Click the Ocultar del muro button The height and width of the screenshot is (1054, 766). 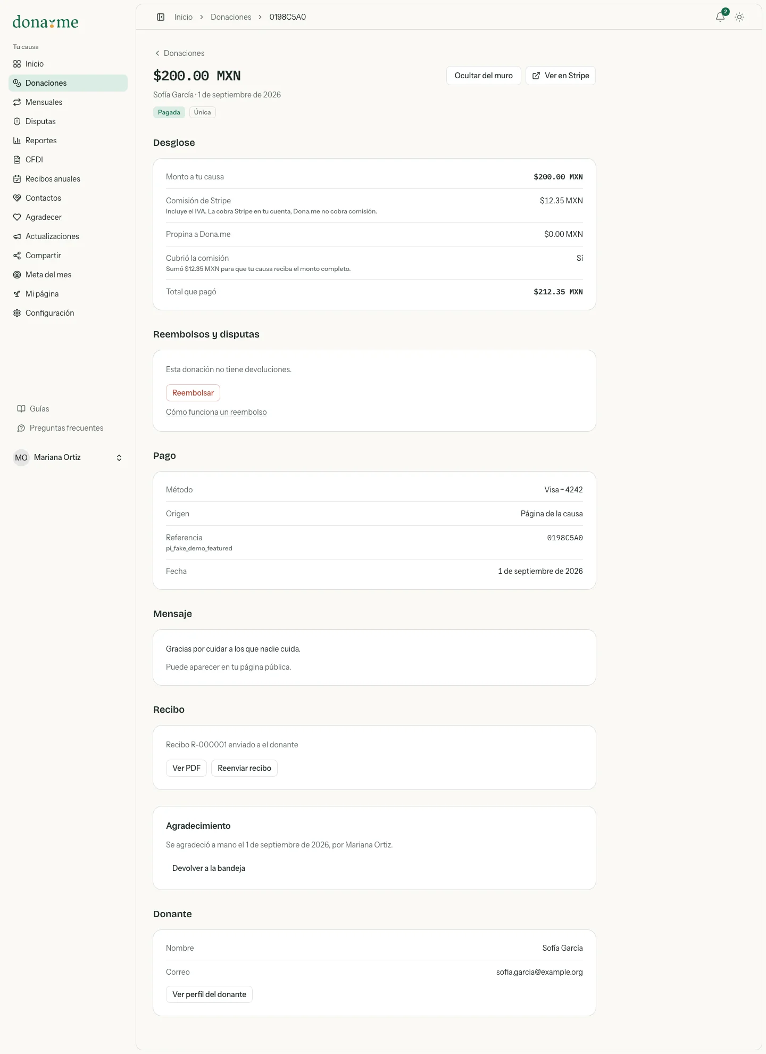[484, 76]
